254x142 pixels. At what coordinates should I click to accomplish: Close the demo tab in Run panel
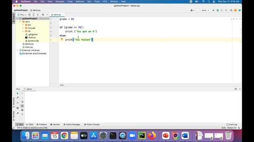click(33, 89)
